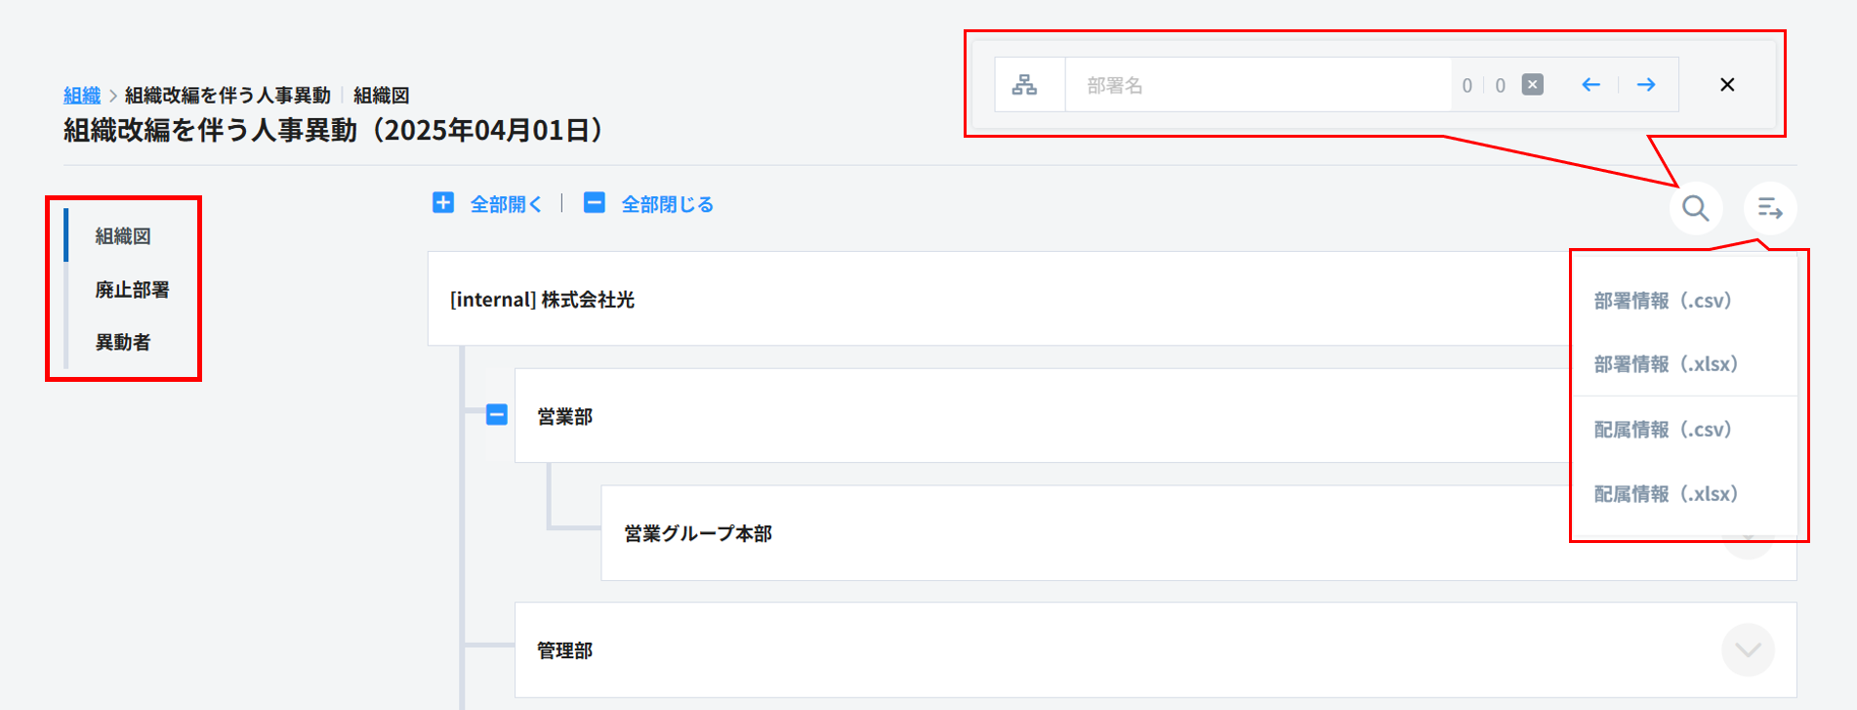The width and height of the screenshot is (1857, 710).
Task: Focus the 部署名 search input field
Action: tap(1258, 85)
